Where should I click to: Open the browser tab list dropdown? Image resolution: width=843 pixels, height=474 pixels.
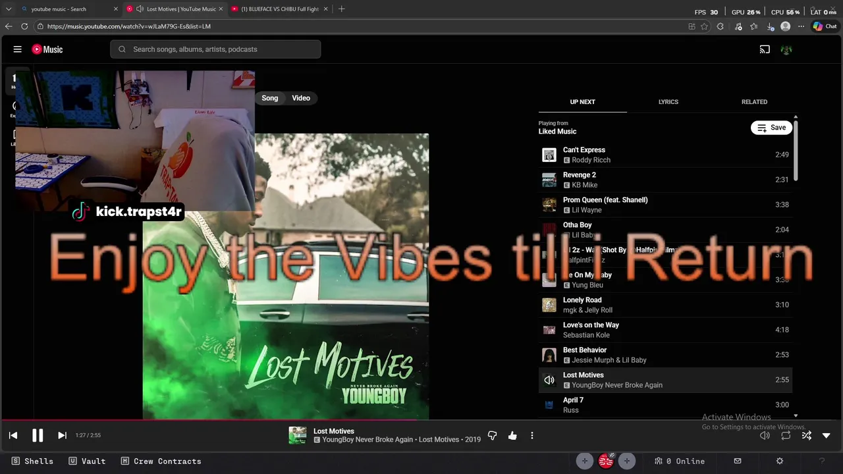point(9,9)
